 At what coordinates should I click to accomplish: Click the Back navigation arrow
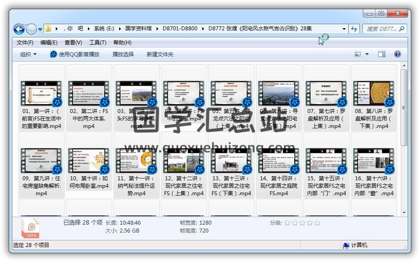pos(19,29)
